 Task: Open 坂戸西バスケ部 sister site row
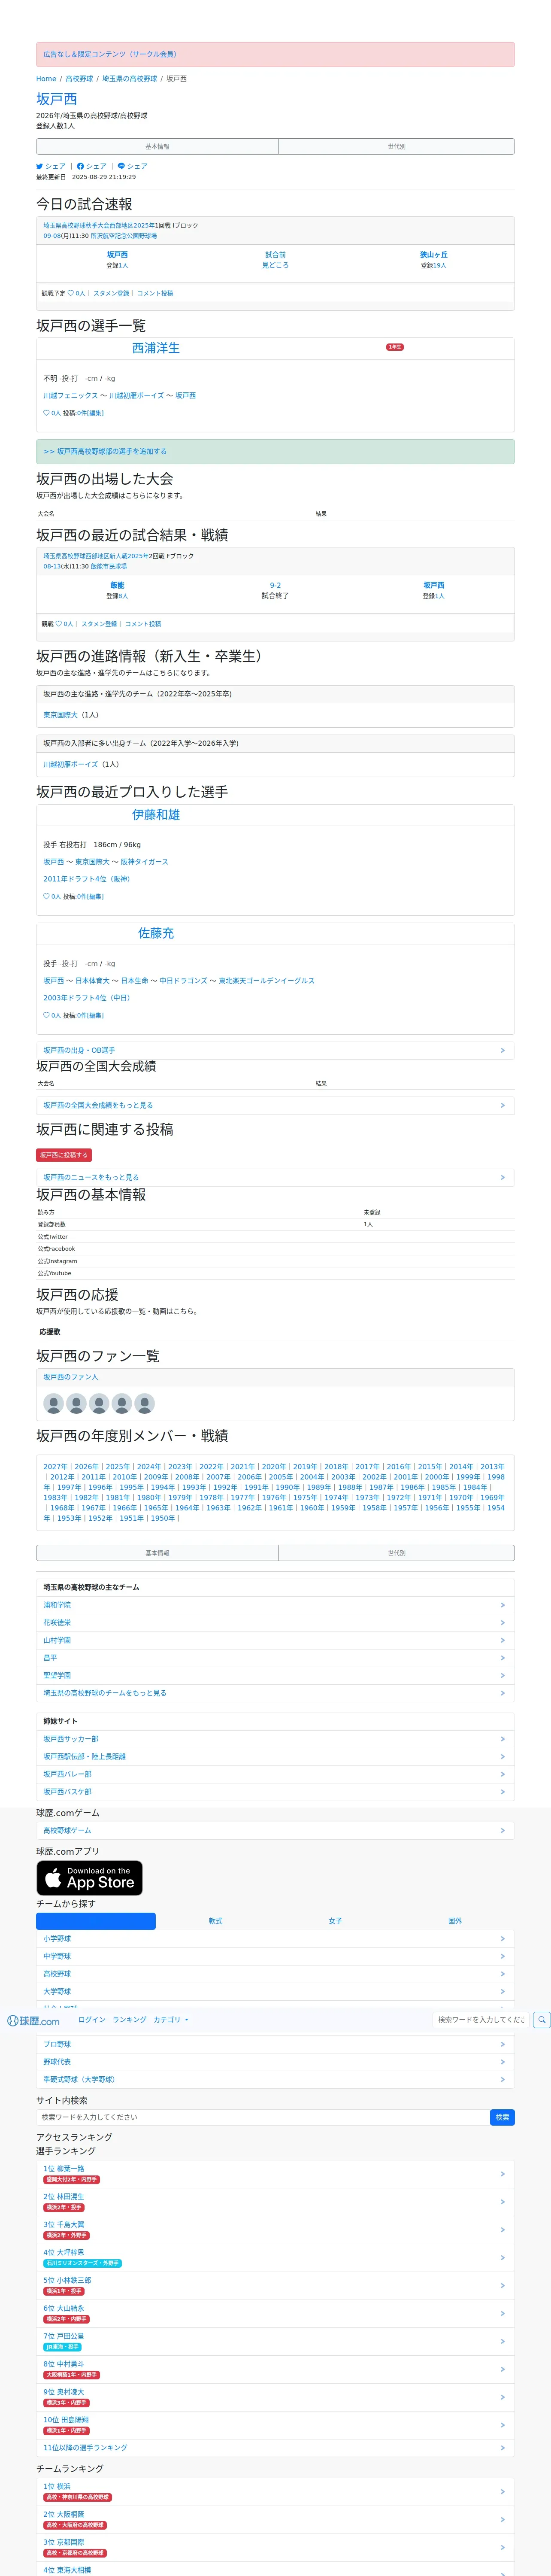click(275, 1792)
